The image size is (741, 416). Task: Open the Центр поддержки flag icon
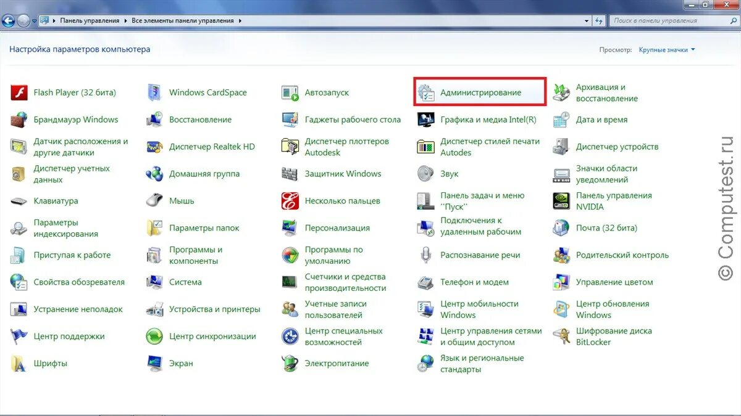click(19, 336)
